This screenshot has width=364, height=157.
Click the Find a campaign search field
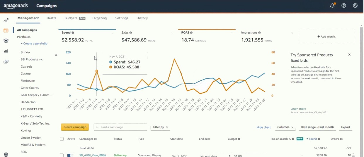click(121, 127)
